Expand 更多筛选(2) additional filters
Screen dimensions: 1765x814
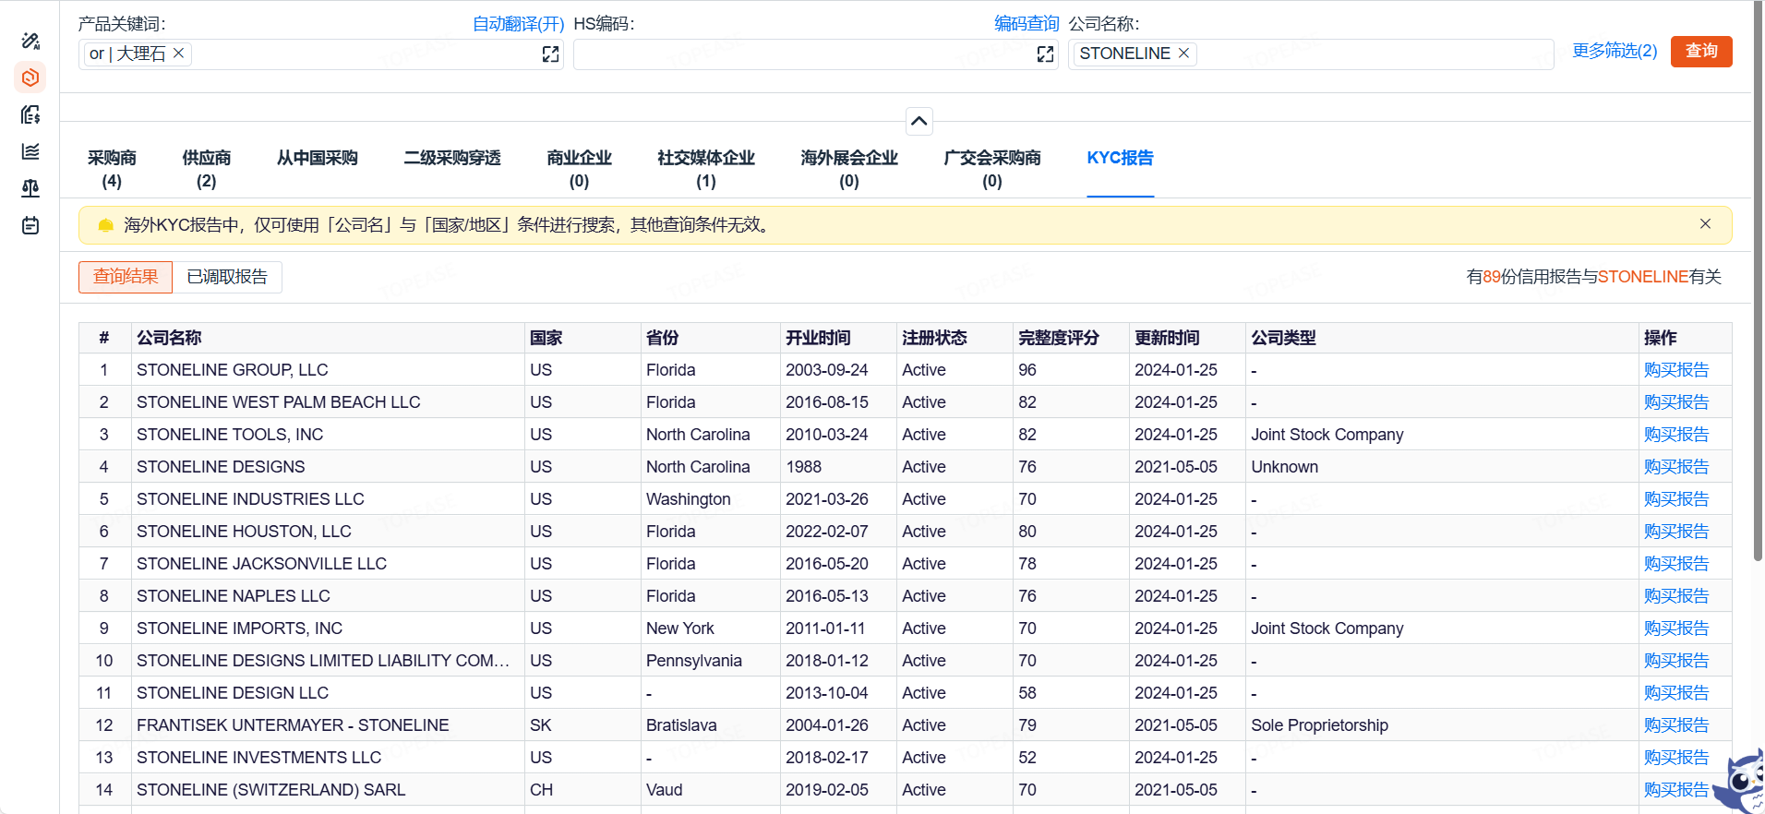1615,51
